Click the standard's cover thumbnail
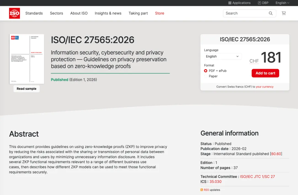The image size is (298, 195). tap(27, 59)
